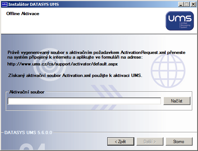Image resolution: width=198 pixels, height=151 pixels.
Task: Click the Aktivační soubor group label
Action: click(x=27, y=92)
